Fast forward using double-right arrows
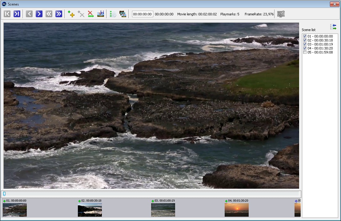 click(x=59, y=14)
